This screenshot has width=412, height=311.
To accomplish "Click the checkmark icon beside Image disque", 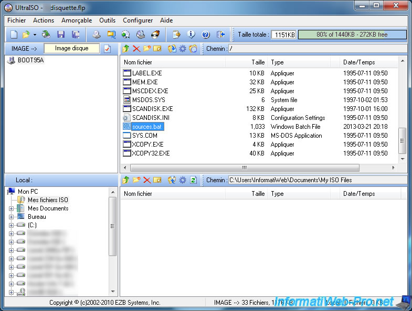I will click(107, 49).
